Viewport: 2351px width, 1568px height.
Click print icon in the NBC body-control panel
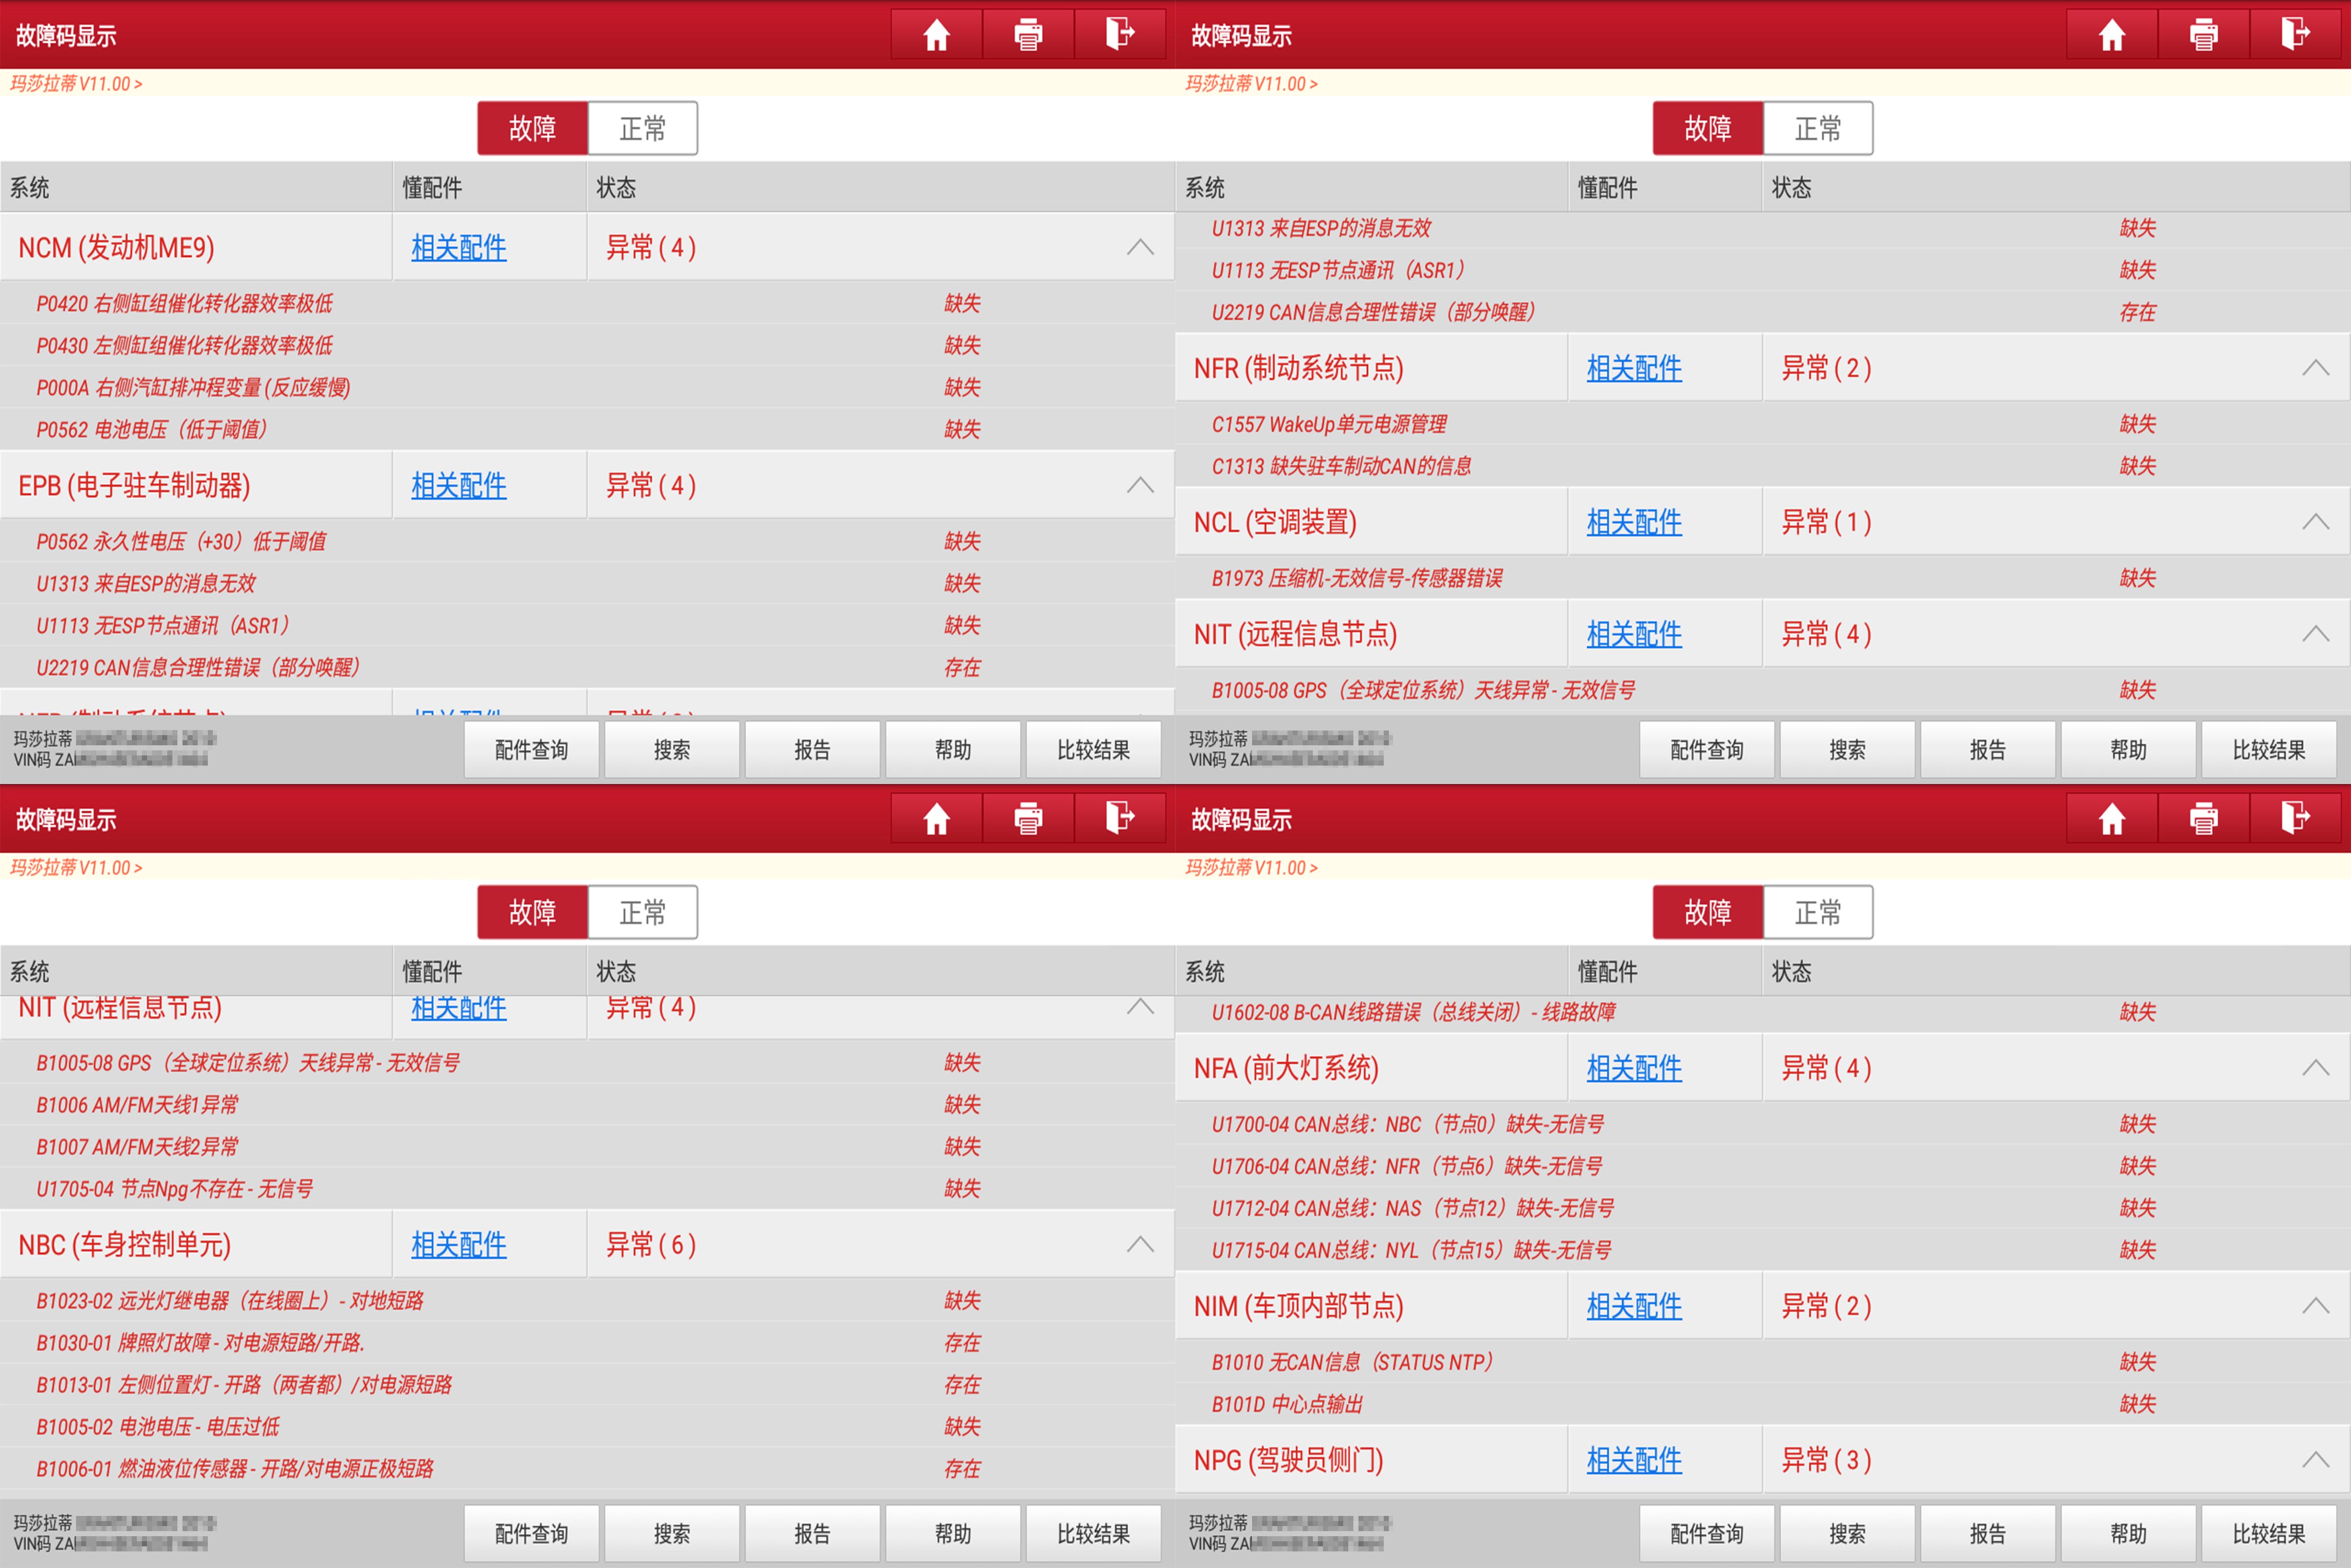(1028, 819)
